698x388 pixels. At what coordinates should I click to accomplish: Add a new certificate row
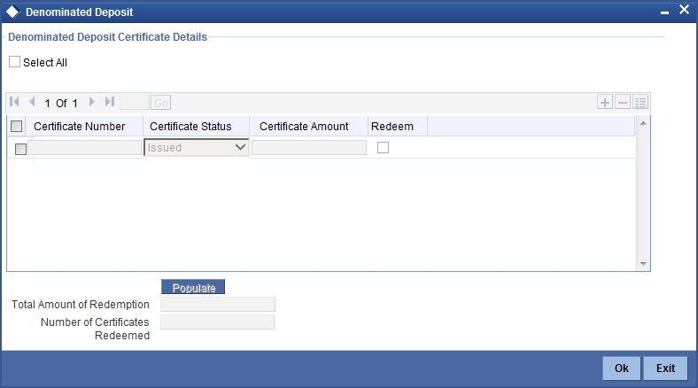point(605,103)
